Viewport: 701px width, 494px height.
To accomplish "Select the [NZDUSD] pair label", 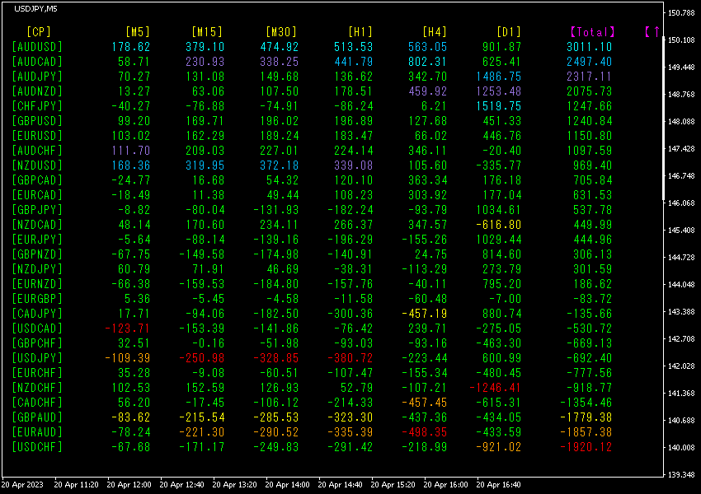I will tap(37, 165).
